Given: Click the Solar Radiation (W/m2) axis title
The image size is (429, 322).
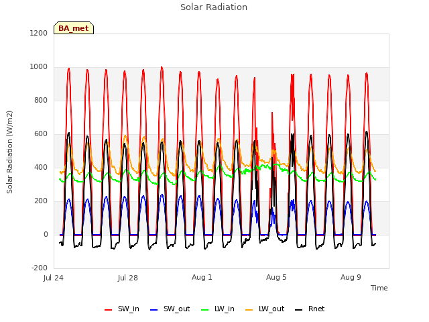Looking at the screenshot, I should 9,152.
